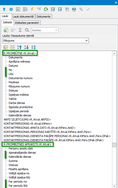Click the yellow lightning bolt icon
The image size is (118, 188).
tap(32, 9)
